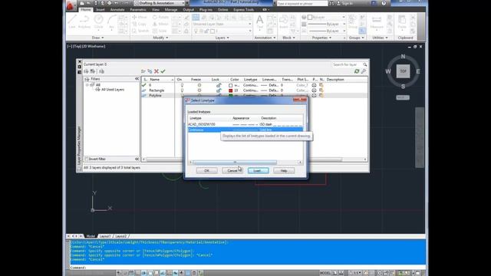The height and width of the screenshot is (276, 491).
Task: Switch to the Manage ribbon tab
Action: [x=170, y=10]
